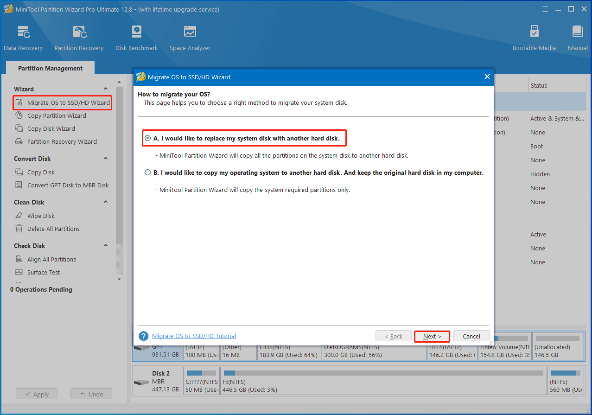Click the help icon beside the tutorial link
Screen dimensions: 592x415
(144, 336)
